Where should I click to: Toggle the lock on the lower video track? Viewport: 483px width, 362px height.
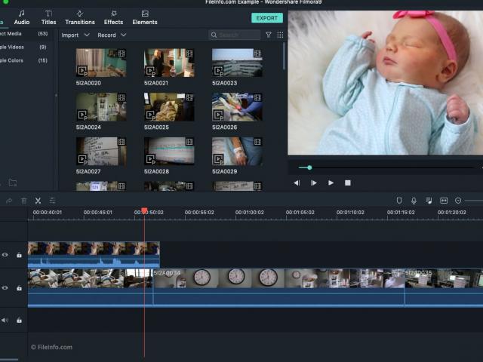pos(19,288)
